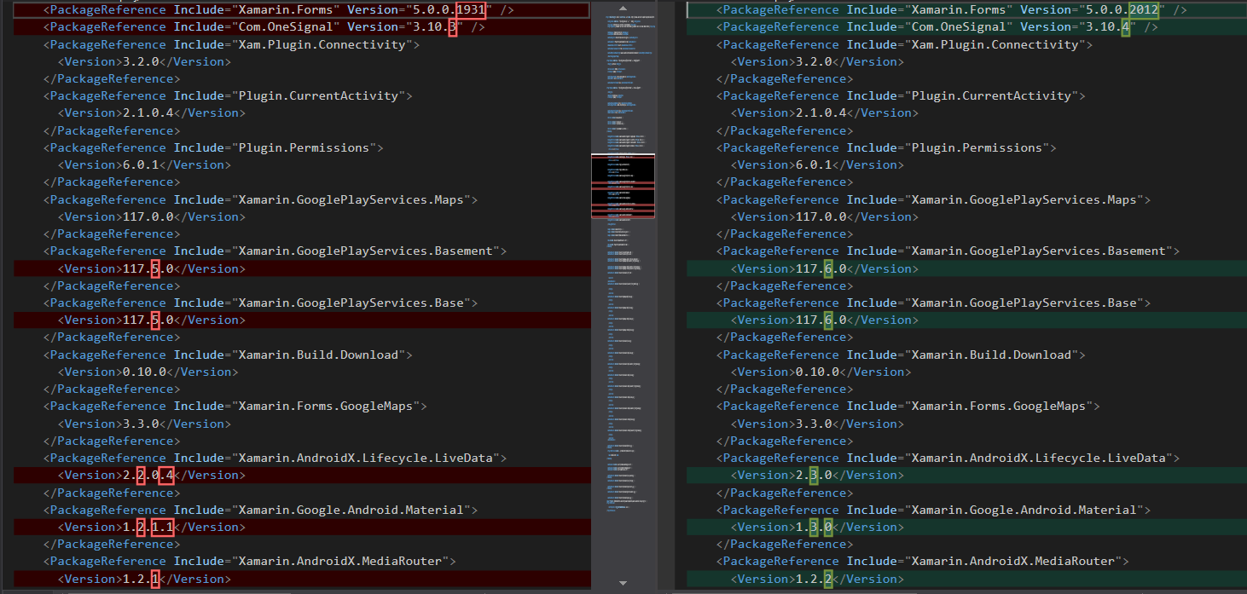Screen dimensions: 1247x594
Task: Click added 117.6.0 under GooglePlayServices.Basement
Action: tap(966, 268)
